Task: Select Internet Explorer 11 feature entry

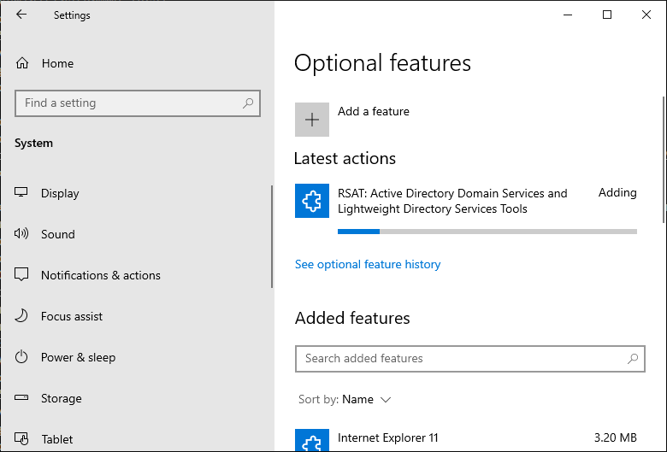Action: 388,437
